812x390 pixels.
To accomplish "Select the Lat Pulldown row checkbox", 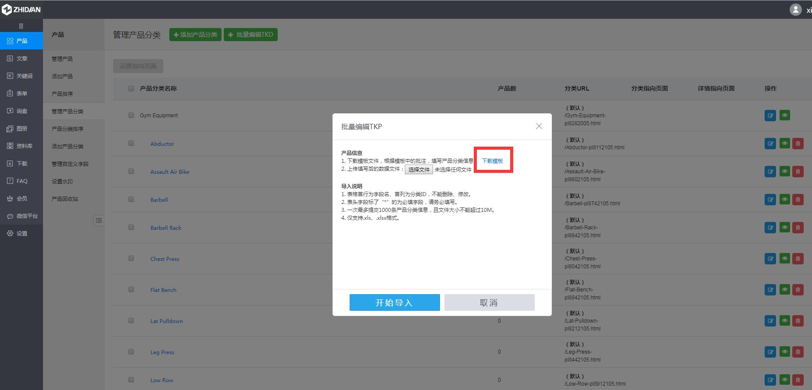I will (x=131, y=321).
